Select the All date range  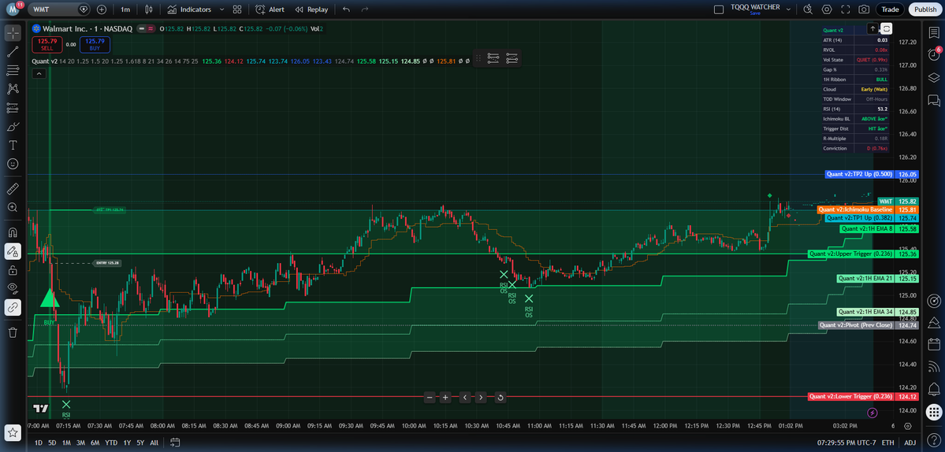[154, 443]
